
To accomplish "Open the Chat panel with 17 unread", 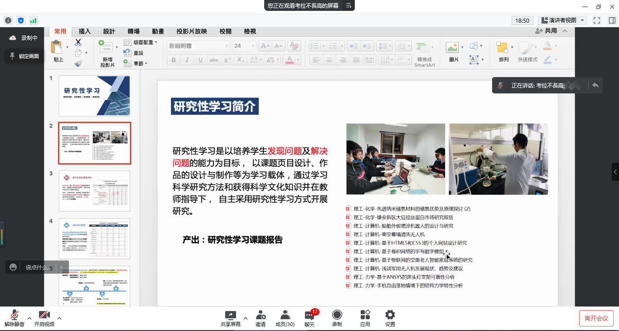I will pyautogui.click(x=309, y=316).
